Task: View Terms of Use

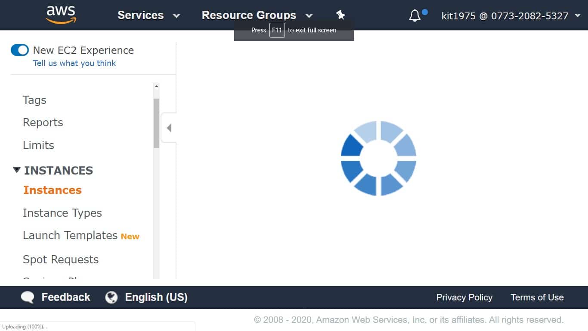Action: (537, 297)
